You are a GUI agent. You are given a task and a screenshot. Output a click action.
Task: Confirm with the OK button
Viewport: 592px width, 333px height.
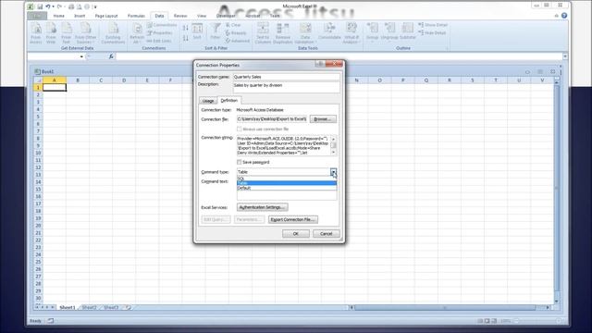click(296, 234)
